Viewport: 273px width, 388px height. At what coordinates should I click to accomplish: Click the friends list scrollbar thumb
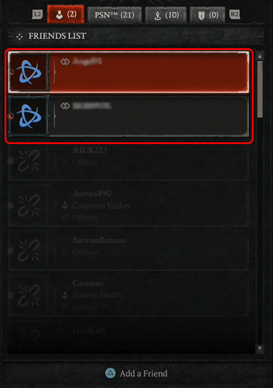click(260, 90)
